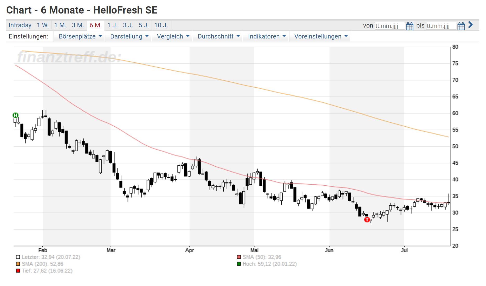Image resolution: width=486 pixels, height=286 pixels.
Task: Click legend text 'SMA (50): 32,96'
Action: point(262,257)
